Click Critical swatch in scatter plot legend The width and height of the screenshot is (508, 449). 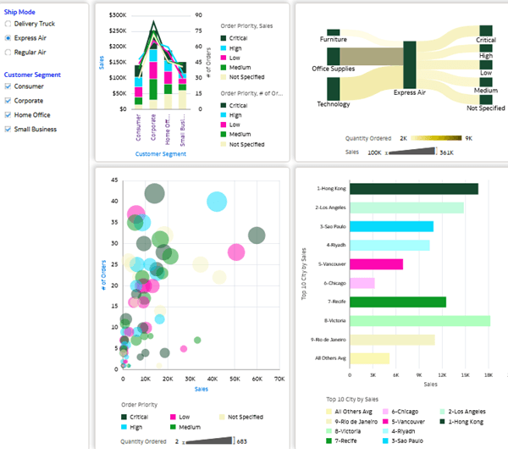pyautogui.click(x=124, y=417)
